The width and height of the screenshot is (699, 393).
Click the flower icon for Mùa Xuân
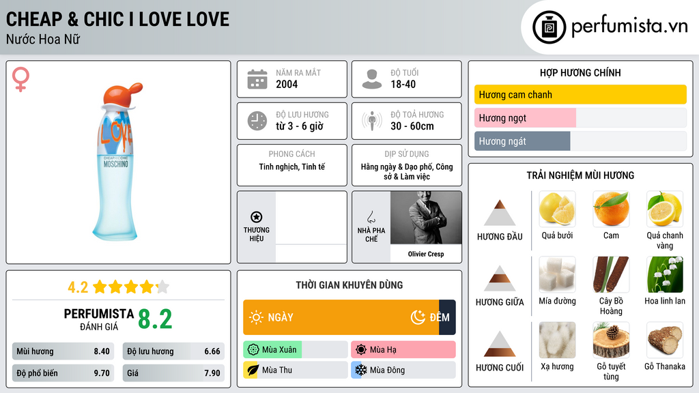click(253, 350)
